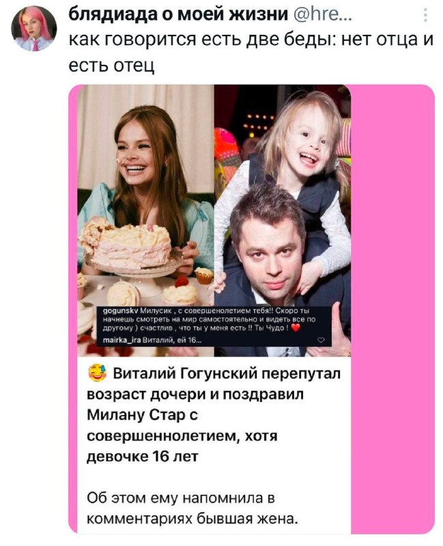443x546 pixels.
Task: Open the tweet's three-dot menu
Action: (x=425, y=15)
